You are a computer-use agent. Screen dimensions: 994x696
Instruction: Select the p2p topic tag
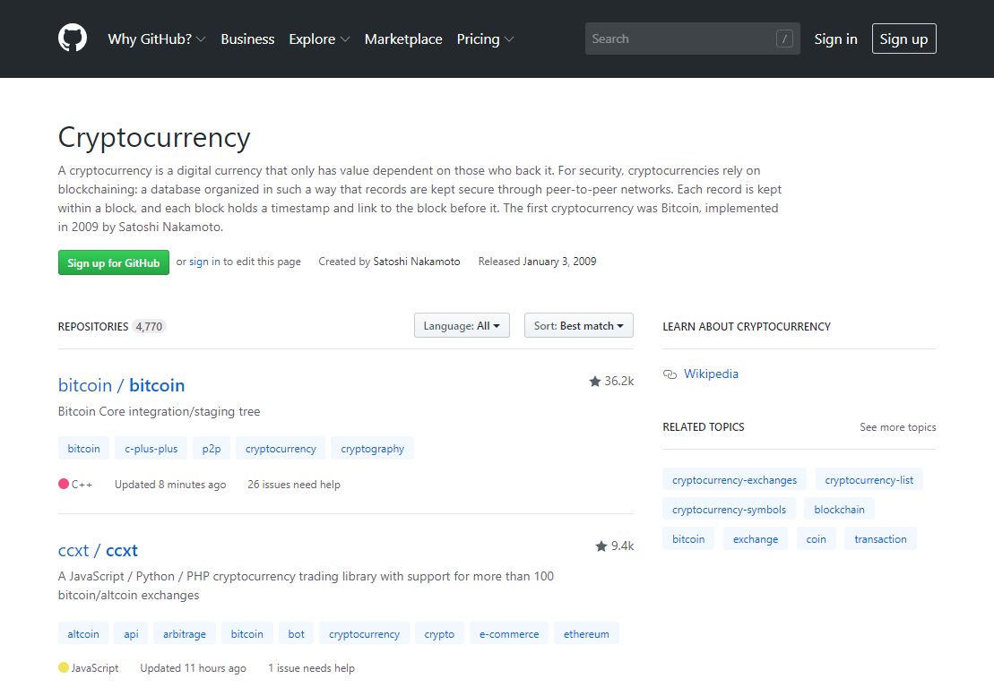[212, 449]
